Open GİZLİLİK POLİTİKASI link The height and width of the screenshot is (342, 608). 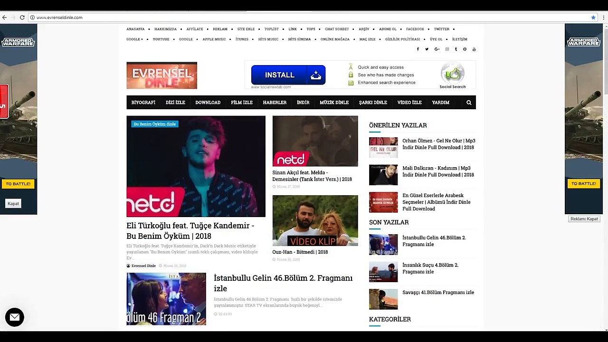coord(402,39)
